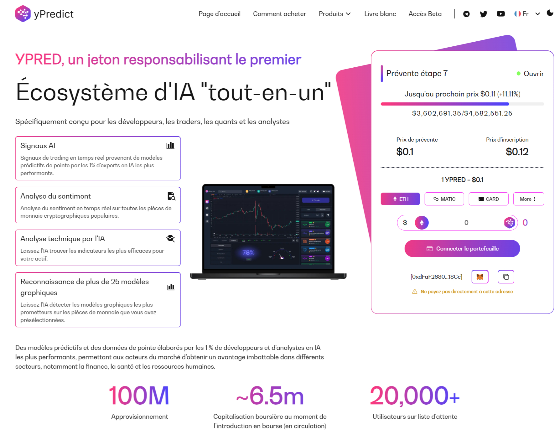Click the Analyse technique par l'IA icon
Viewport: 560px width, 435px height.
tap(170, 239)
